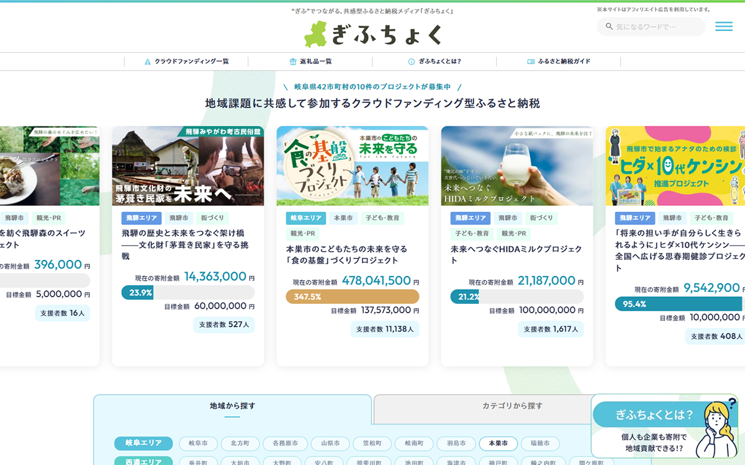Switch to the カテゴリから探す tab
745x465 pixels.
(512, 406)
